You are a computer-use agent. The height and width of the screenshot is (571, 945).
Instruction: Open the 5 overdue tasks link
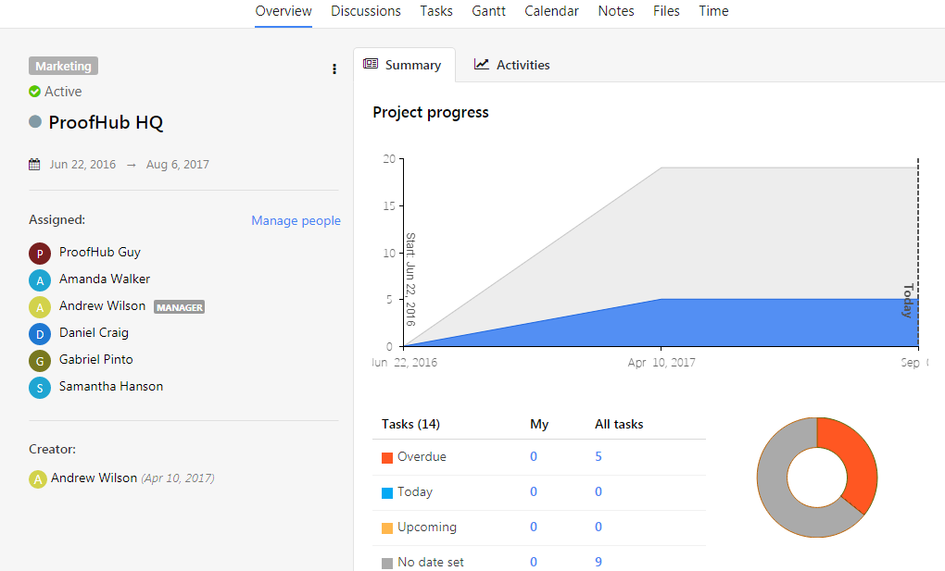pyautogui.click(x=598, y=456)
